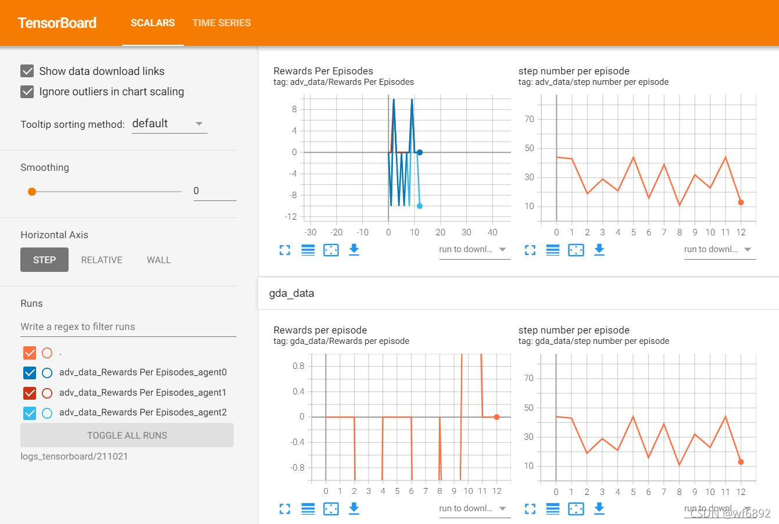Open run-to-download dropdown under adv_data step number chart
This screenshot has height=524, width=779.
719,250
